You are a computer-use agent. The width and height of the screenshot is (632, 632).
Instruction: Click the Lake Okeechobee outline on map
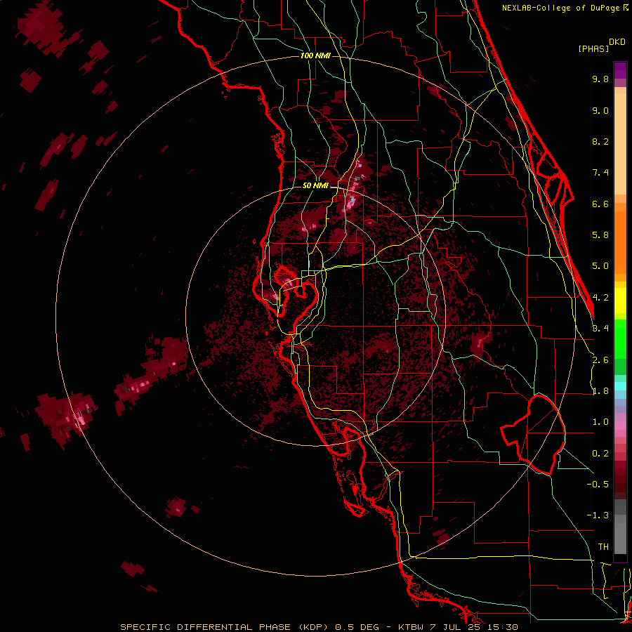point(533,435)
